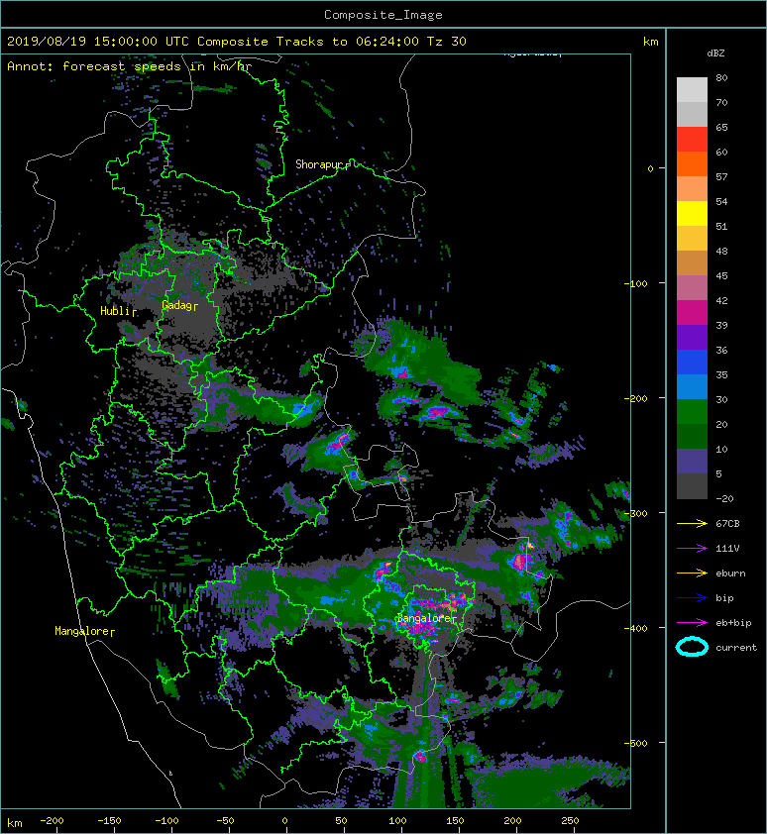Click the Hubli city label
Viewport: 767px width, 834px height.
click(x=115, y=311)
